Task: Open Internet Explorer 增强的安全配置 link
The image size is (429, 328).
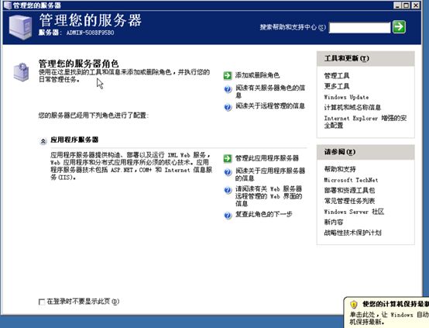Action: click(x=366, y=122)
